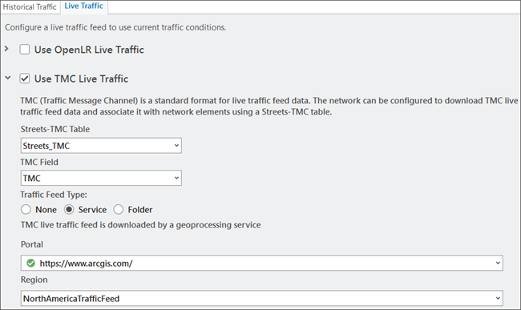521x310 pixels.
Task: Open the Portal URL dropdown arrow
Action: 498,264
